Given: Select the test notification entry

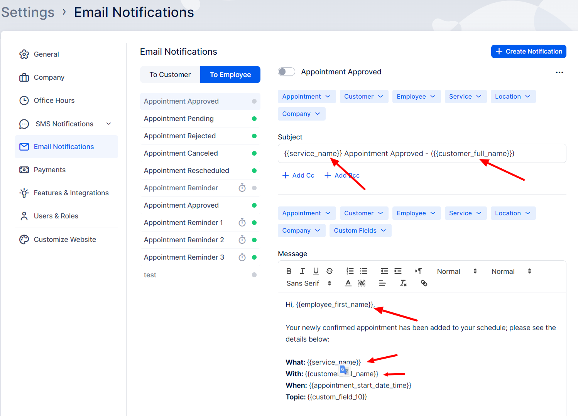Looking at the screenshot, I should [200, 275].
